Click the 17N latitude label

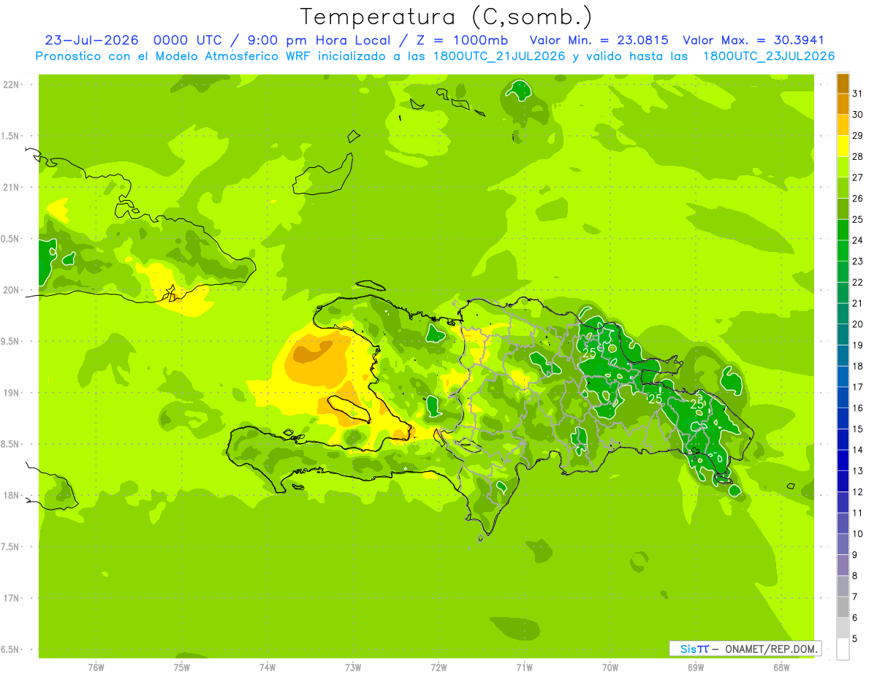coord(11,598)
